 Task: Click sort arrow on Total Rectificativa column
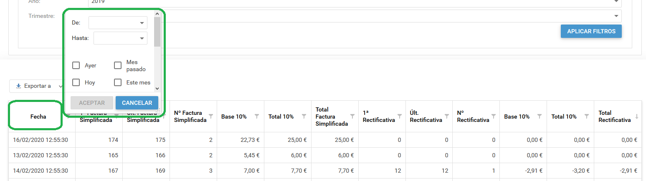[637, 117]
